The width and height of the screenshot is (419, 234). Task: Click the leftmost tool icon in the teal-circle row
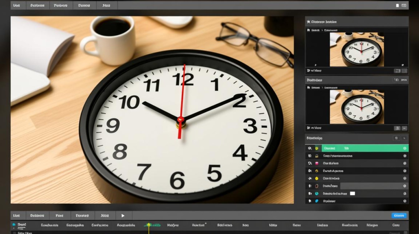click(310, 193)
